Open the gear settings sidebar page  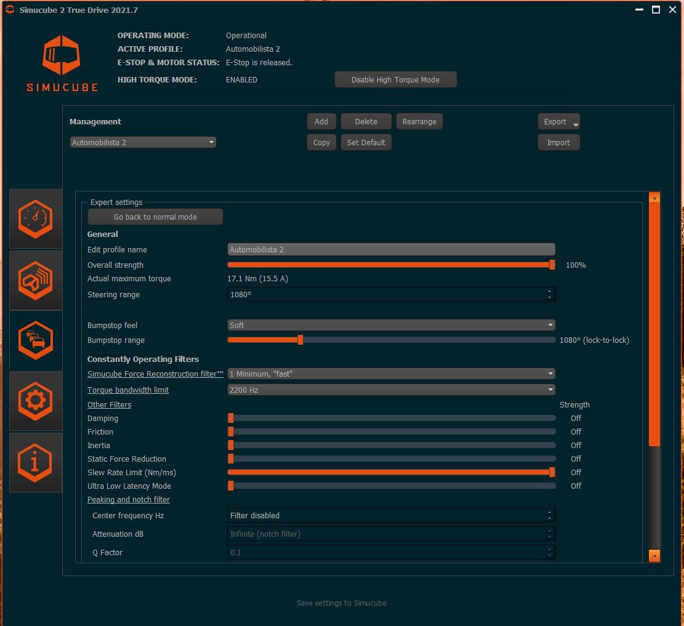click(x=35, y=401)
